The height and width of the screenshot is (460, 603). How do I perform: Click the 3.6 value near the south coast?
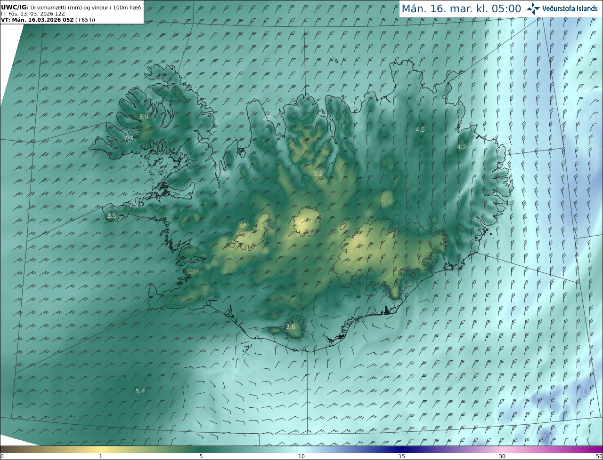291,326
